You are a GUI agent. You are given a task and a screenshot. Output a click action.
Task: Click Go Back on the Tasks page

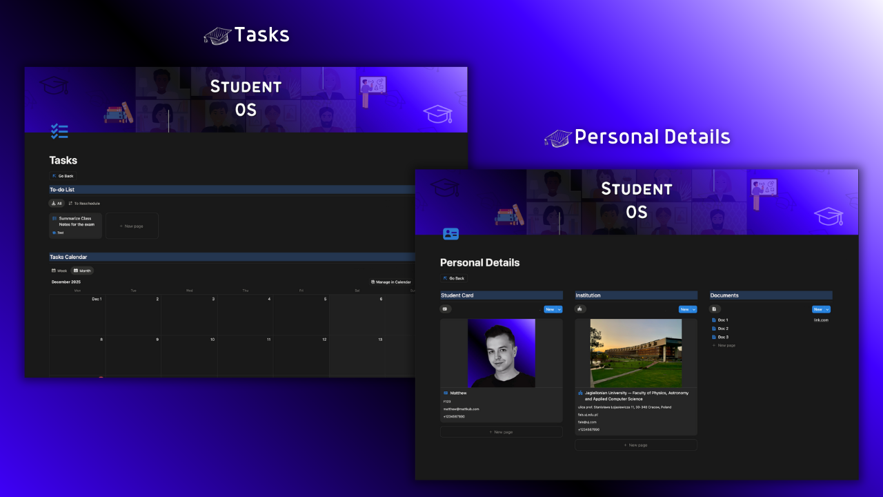[63, 176]
